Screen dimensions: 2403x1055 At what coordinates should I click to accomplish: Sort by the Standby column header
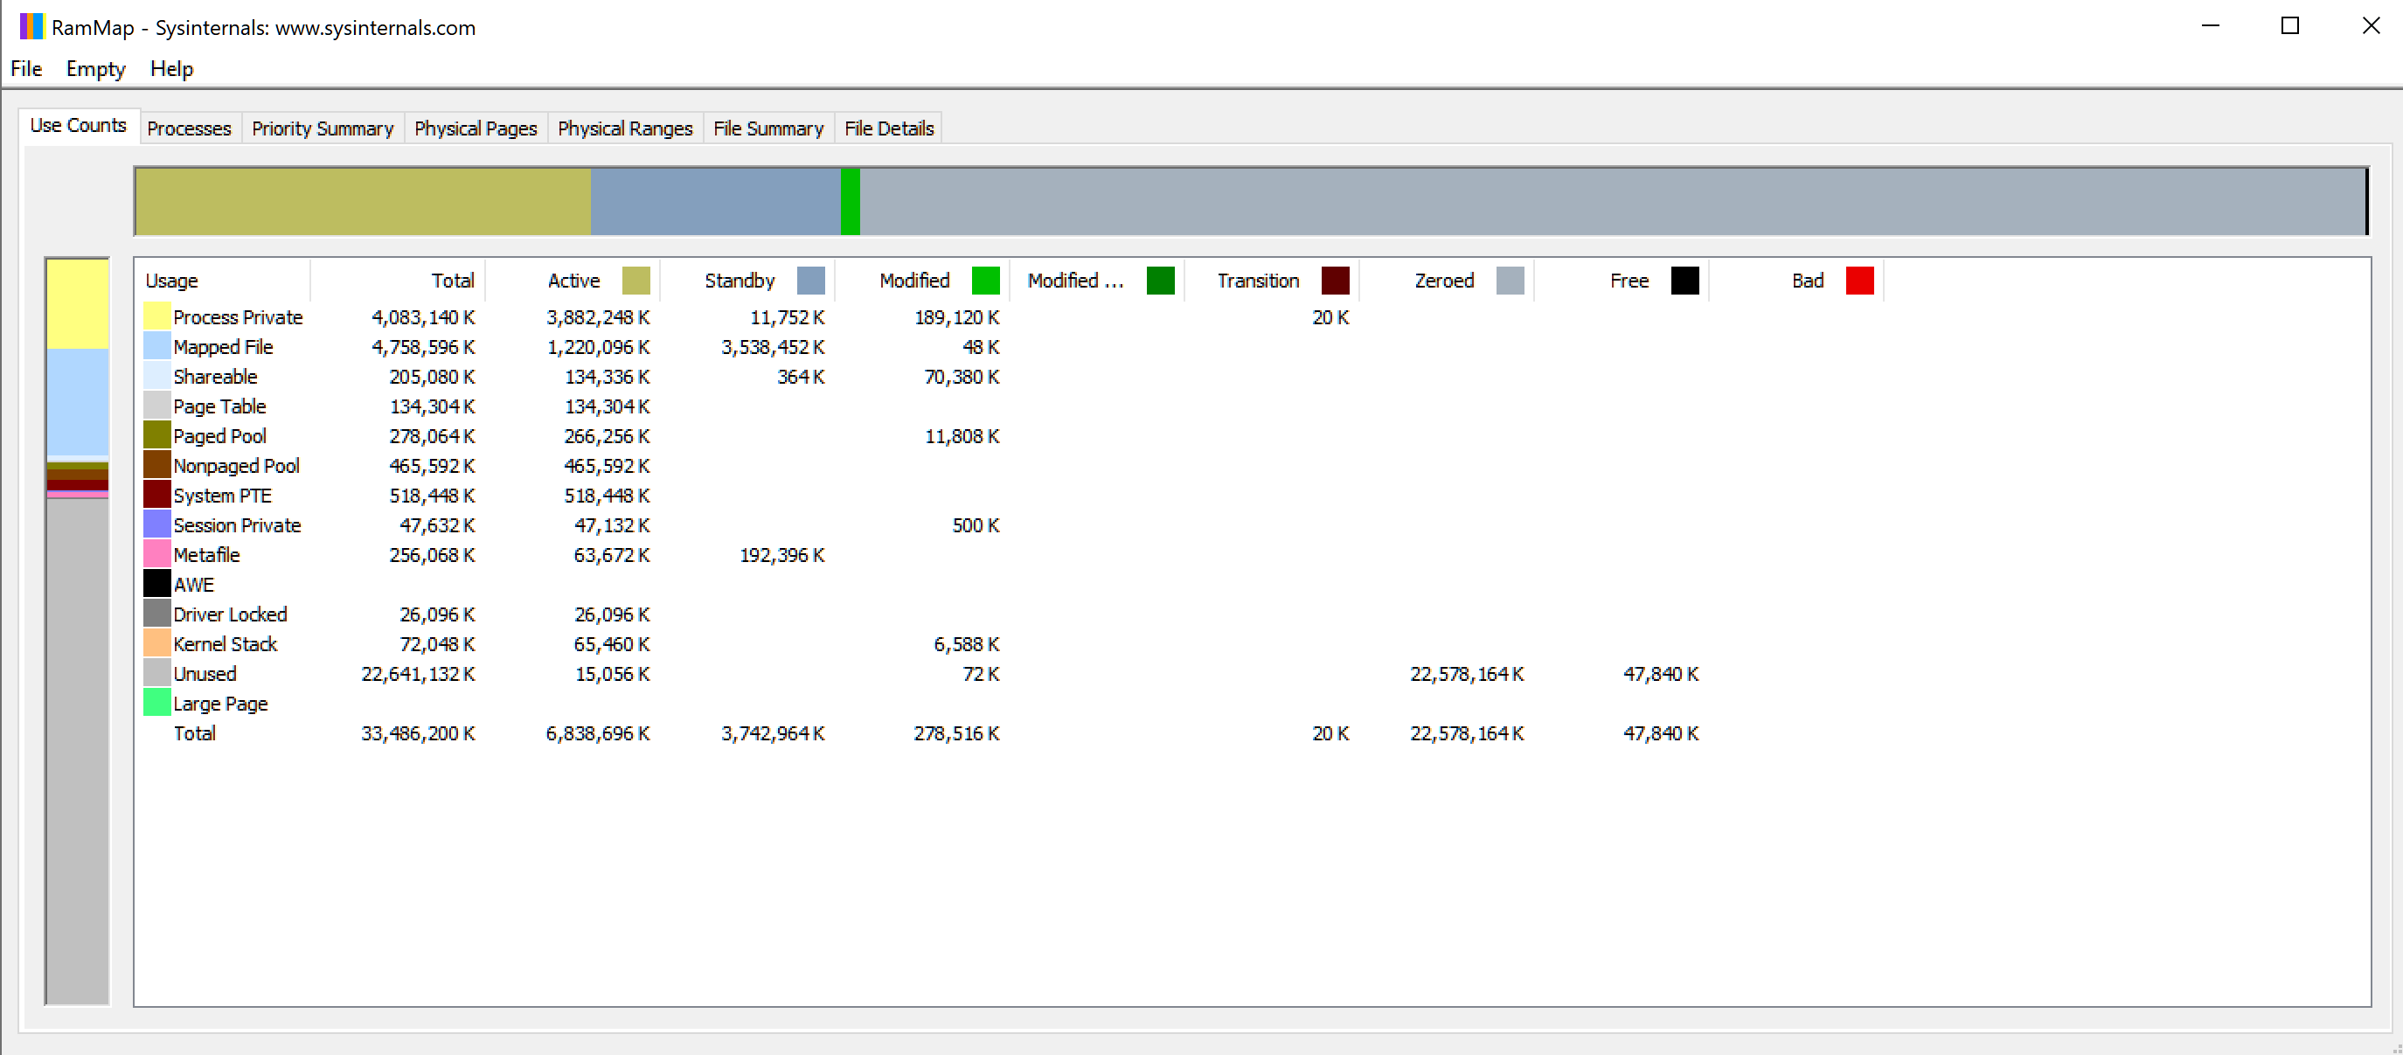click(739, 281)
